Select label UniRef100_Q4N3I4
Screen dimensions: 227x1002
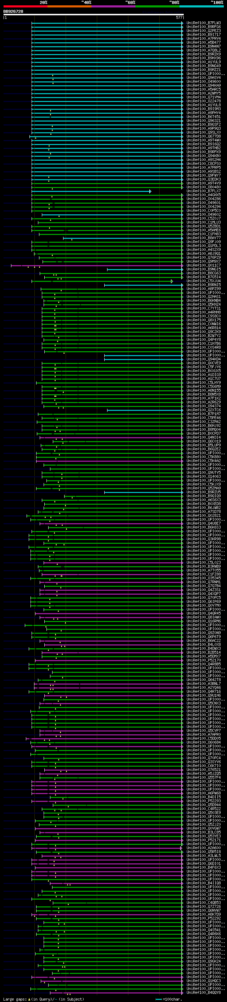point(204,437)
